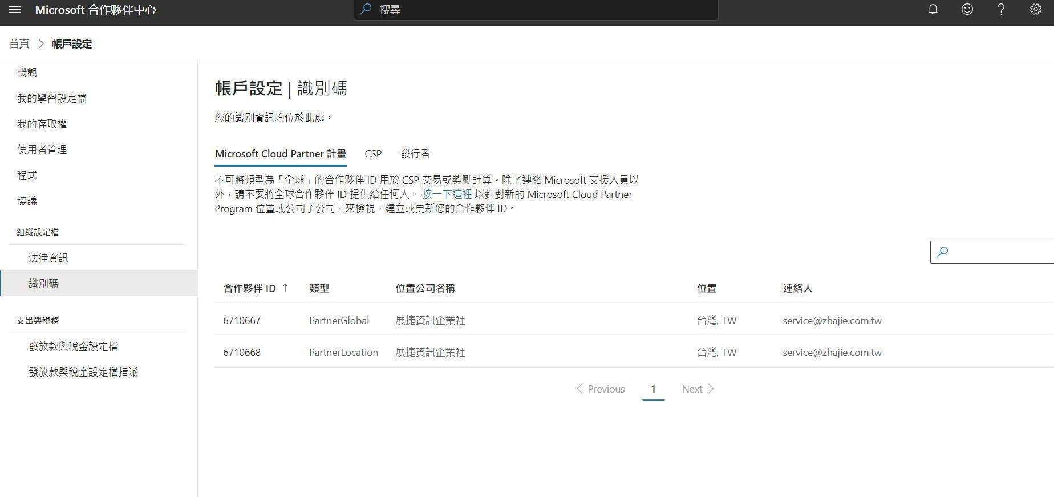
Task: Click the 位置 column header
Action: [x=707, y=288]
